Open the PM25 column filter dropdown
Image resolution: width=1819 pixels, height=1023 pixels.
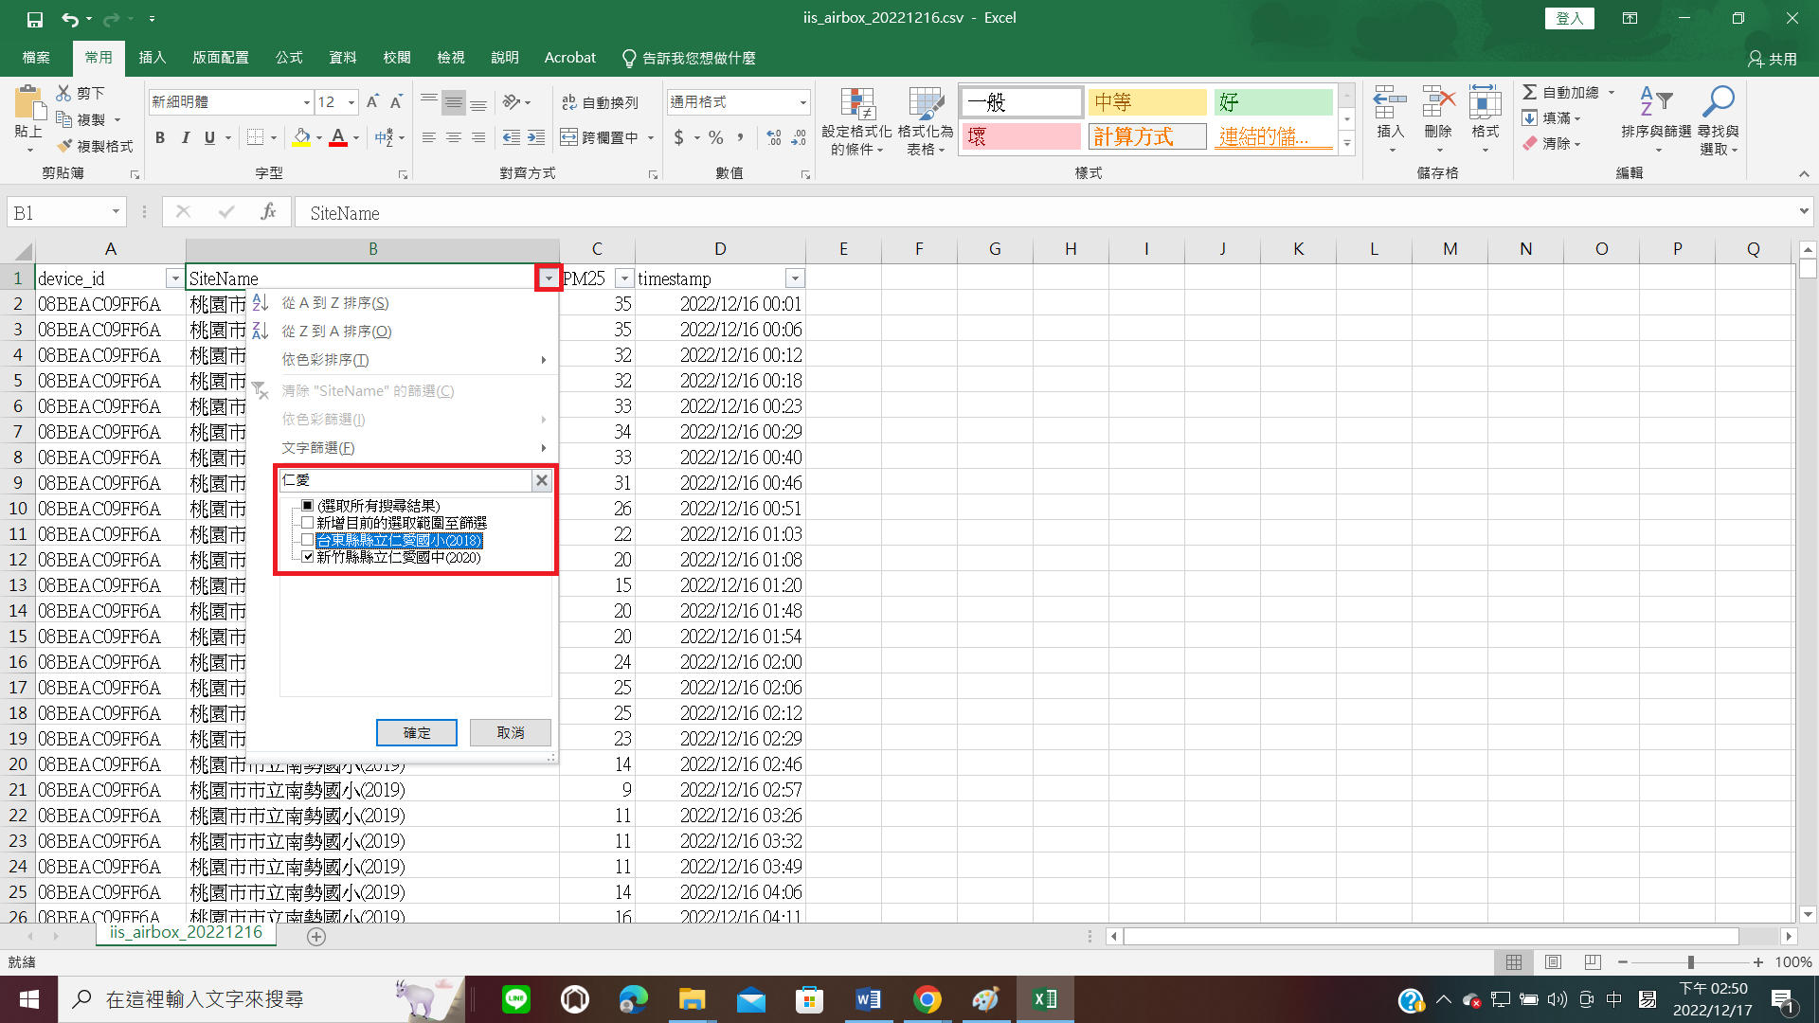pyautogui.click(x=624, y=278)
